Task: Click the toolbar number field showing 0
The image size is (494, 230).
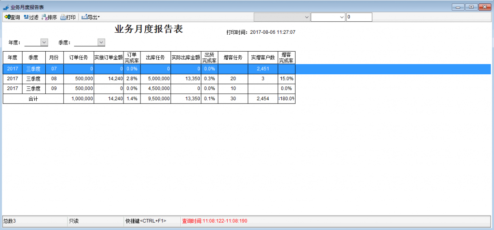Action: click(x=359, y=17)
